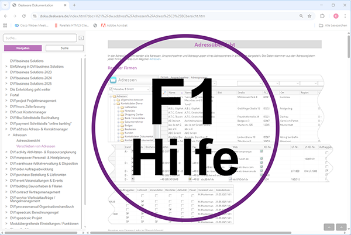Open DW.speedcalc Berechnungsregel entry
The width and height of the screenshot is (351, 235).
(x=34, y=212)
